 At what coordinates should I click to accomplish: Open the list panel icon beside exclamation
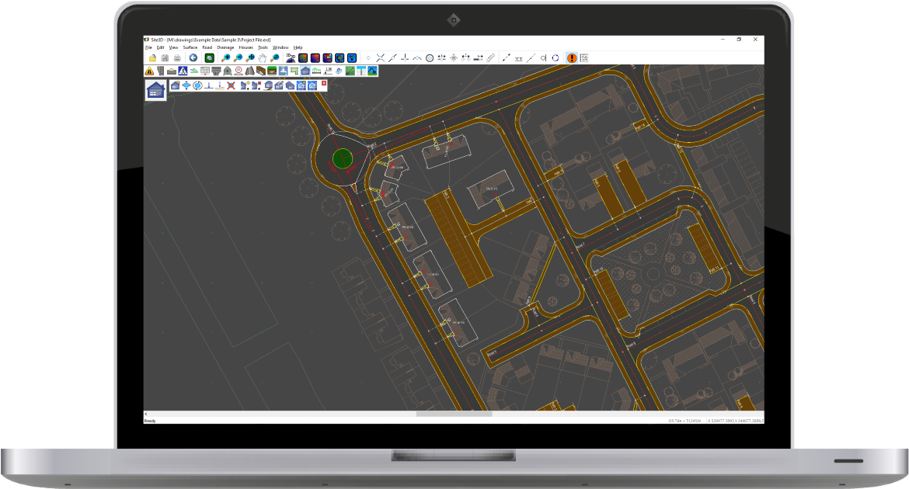coord(583,58)
